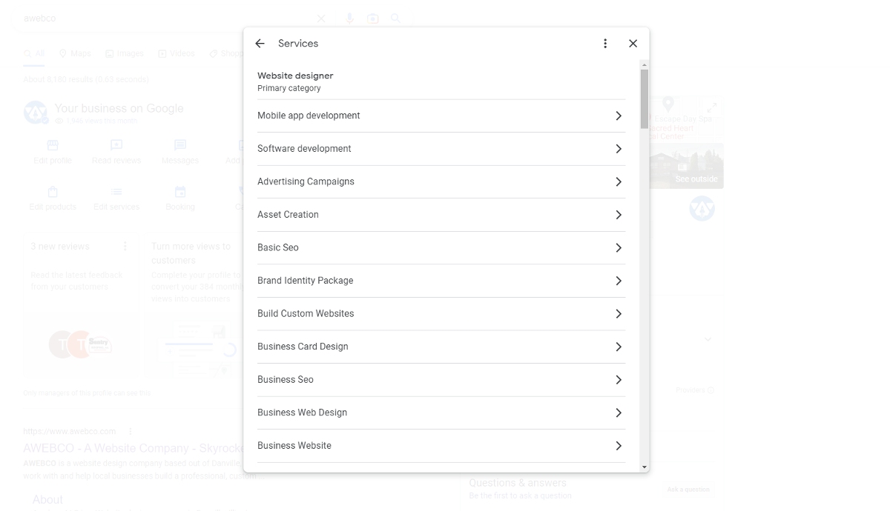Expand the knowledge panel dropdown chevron
The width and height of the screenshot is (890, 511).
coord(708,339)
